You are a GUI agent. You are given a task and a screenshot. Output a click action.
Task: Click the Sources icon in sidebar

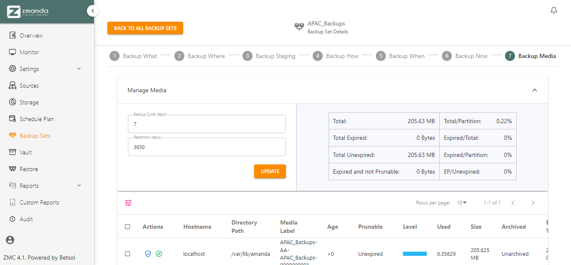coord(13,86)
